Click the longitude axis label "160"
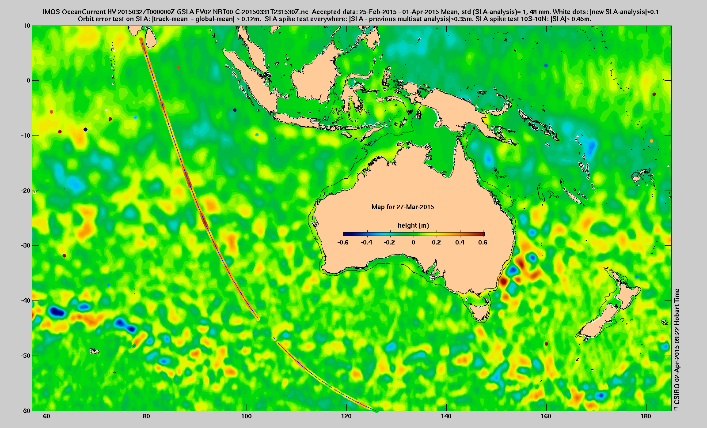Screen dimensions: 707x428 point(546,416)
